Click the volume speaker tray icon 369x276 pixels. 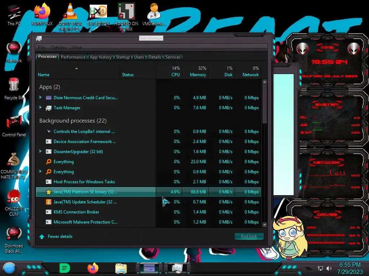[x=329, y=268]
